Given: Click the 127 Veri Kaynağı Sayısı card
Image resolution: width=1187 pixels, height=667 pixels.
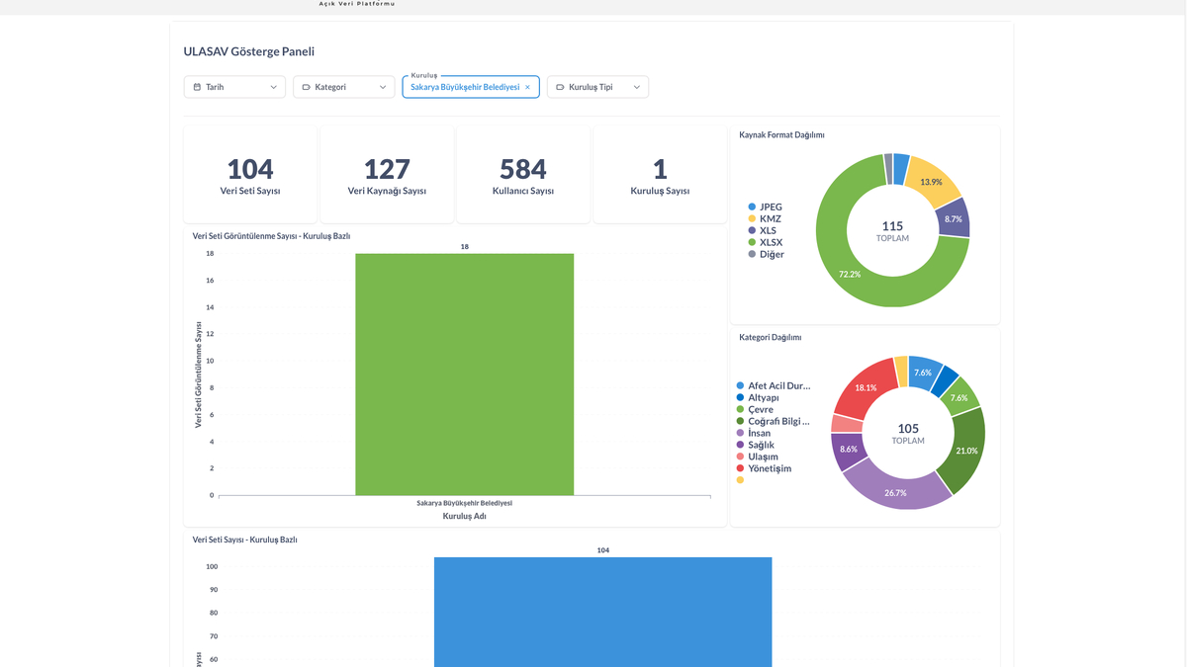Looking at the screenshot, I should pos(387,175).
